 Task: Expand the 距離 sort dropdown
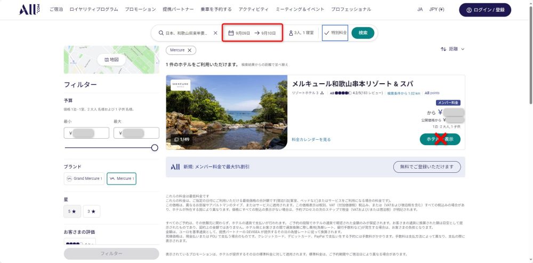453,49
